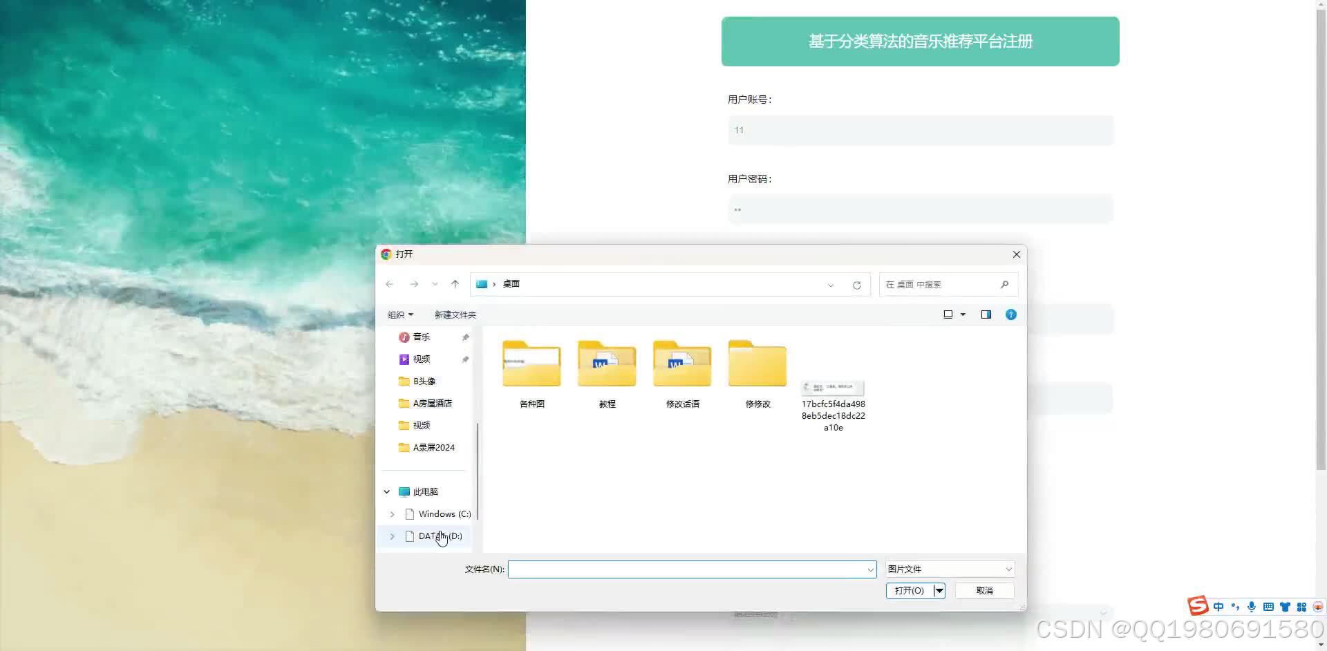Click the 文件名 input field
The height and width of the screenshot is (651, 1327).
(x=691, y=569)
